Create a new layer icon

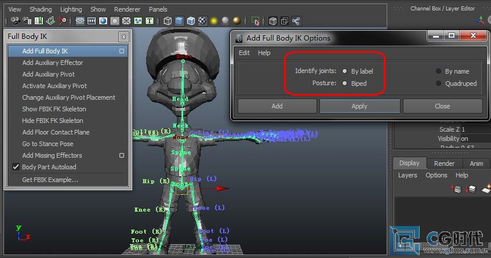tap(486, 188)
